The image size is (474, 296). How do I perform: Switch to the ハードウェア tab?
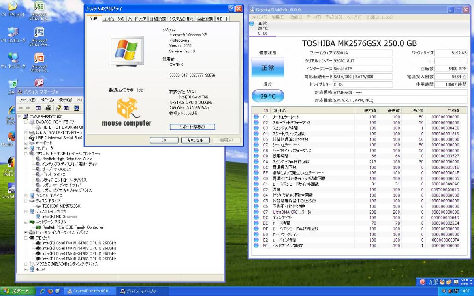coord(137,19)
